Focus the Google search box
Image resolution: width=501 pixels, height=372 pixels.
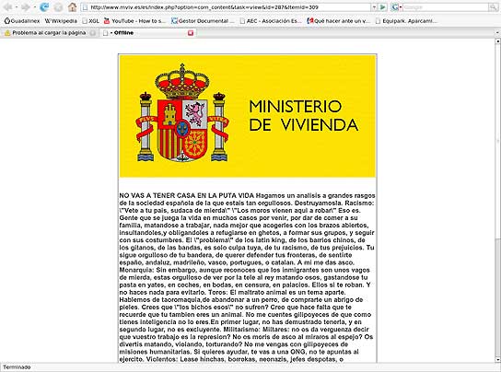(446, 7)
